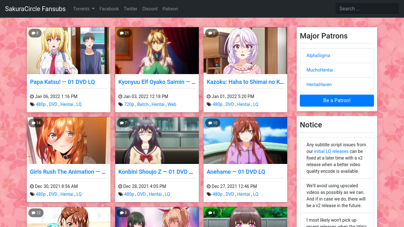404x227 pixels.
Task: Select DVD tag on Papa Katsu card
Action: point(53,104)
